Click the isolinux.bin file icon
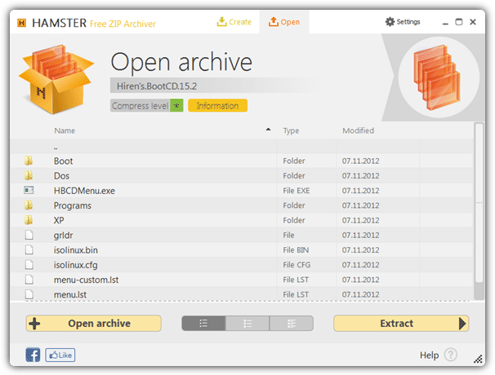The width and height of the screenshot is (495, 375). click(29, 250)
